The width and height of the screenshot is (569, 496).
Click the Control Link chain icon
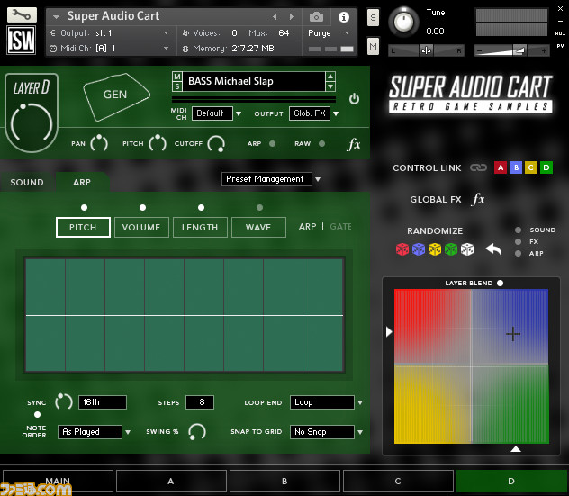(478, 167)
